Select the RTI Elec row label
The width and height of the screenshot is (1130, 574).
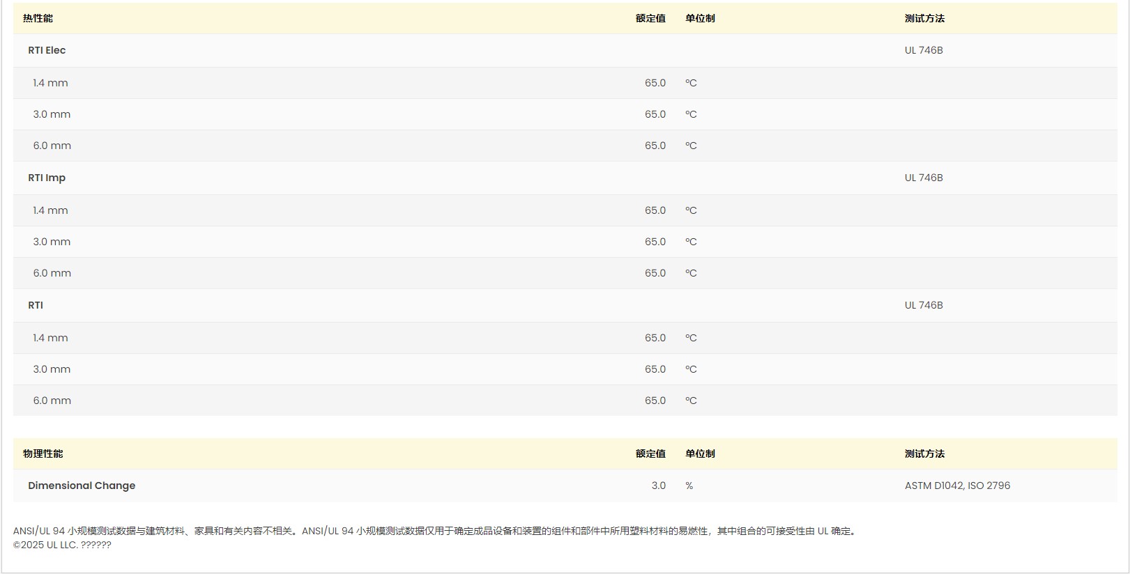tap(47, 50)
